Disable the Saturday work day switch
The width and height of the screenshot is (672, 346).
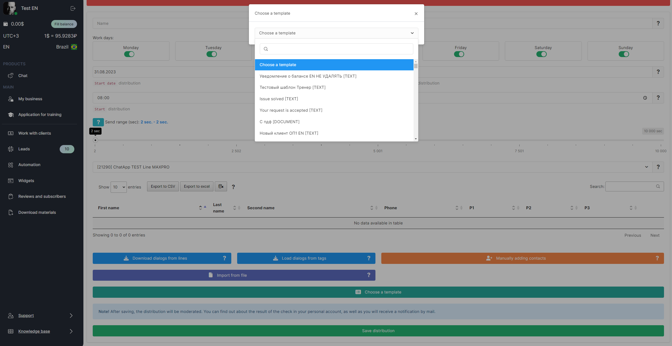click(541, 54)
